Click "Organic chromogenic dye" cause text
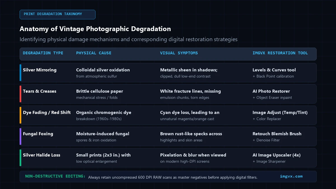This screenshot has height=189, width=336. [x=104, y=113]
